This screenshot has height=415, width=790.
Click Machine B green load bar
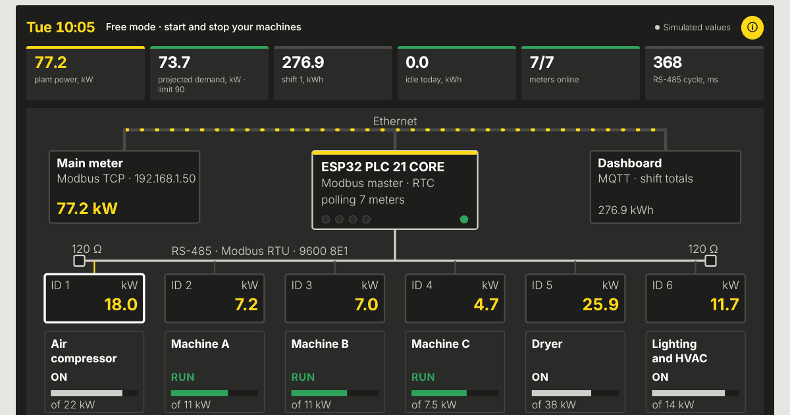(335, 393)
